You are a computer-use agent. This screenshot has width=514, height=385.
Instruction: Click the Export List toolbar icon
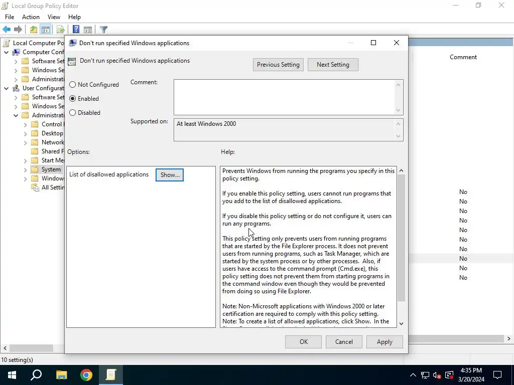point(61,30)
